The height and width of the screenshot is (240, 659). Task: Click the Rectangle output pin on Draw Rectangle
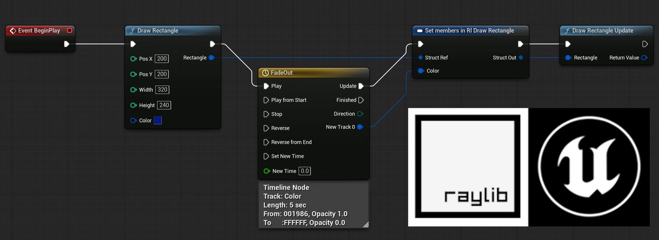(212, 58)
